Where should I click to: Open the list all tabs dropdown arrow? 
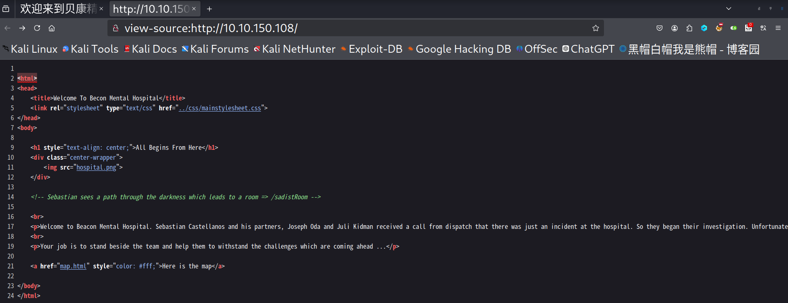[729, 9]
